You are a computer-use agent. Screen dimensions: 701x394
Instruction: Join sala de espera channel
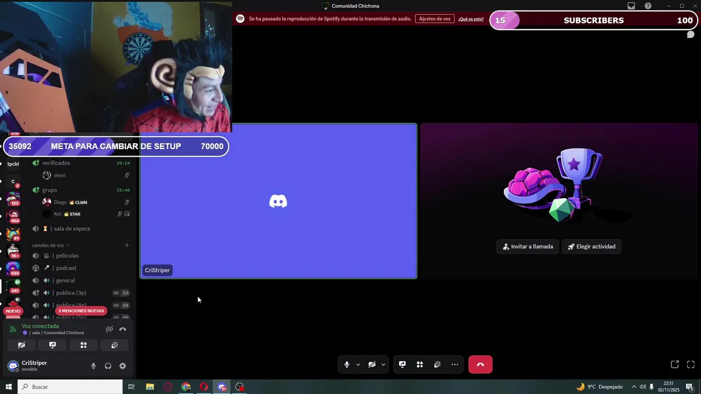81,229
